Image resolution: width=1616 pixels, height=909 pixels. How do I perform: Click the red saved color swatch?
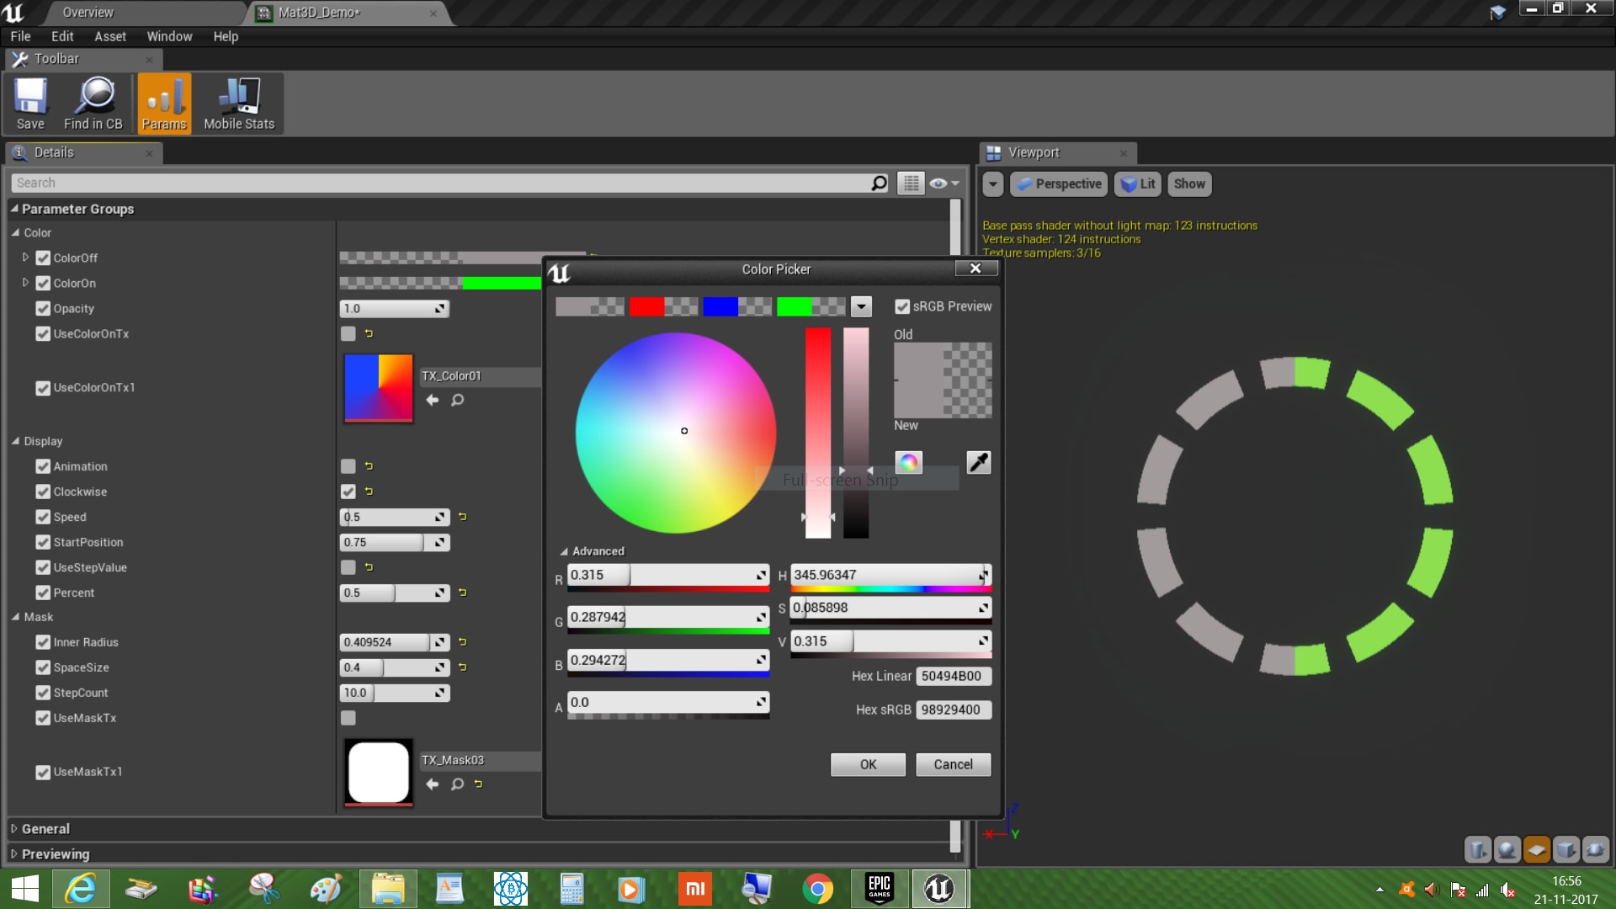tap(646, 306)
